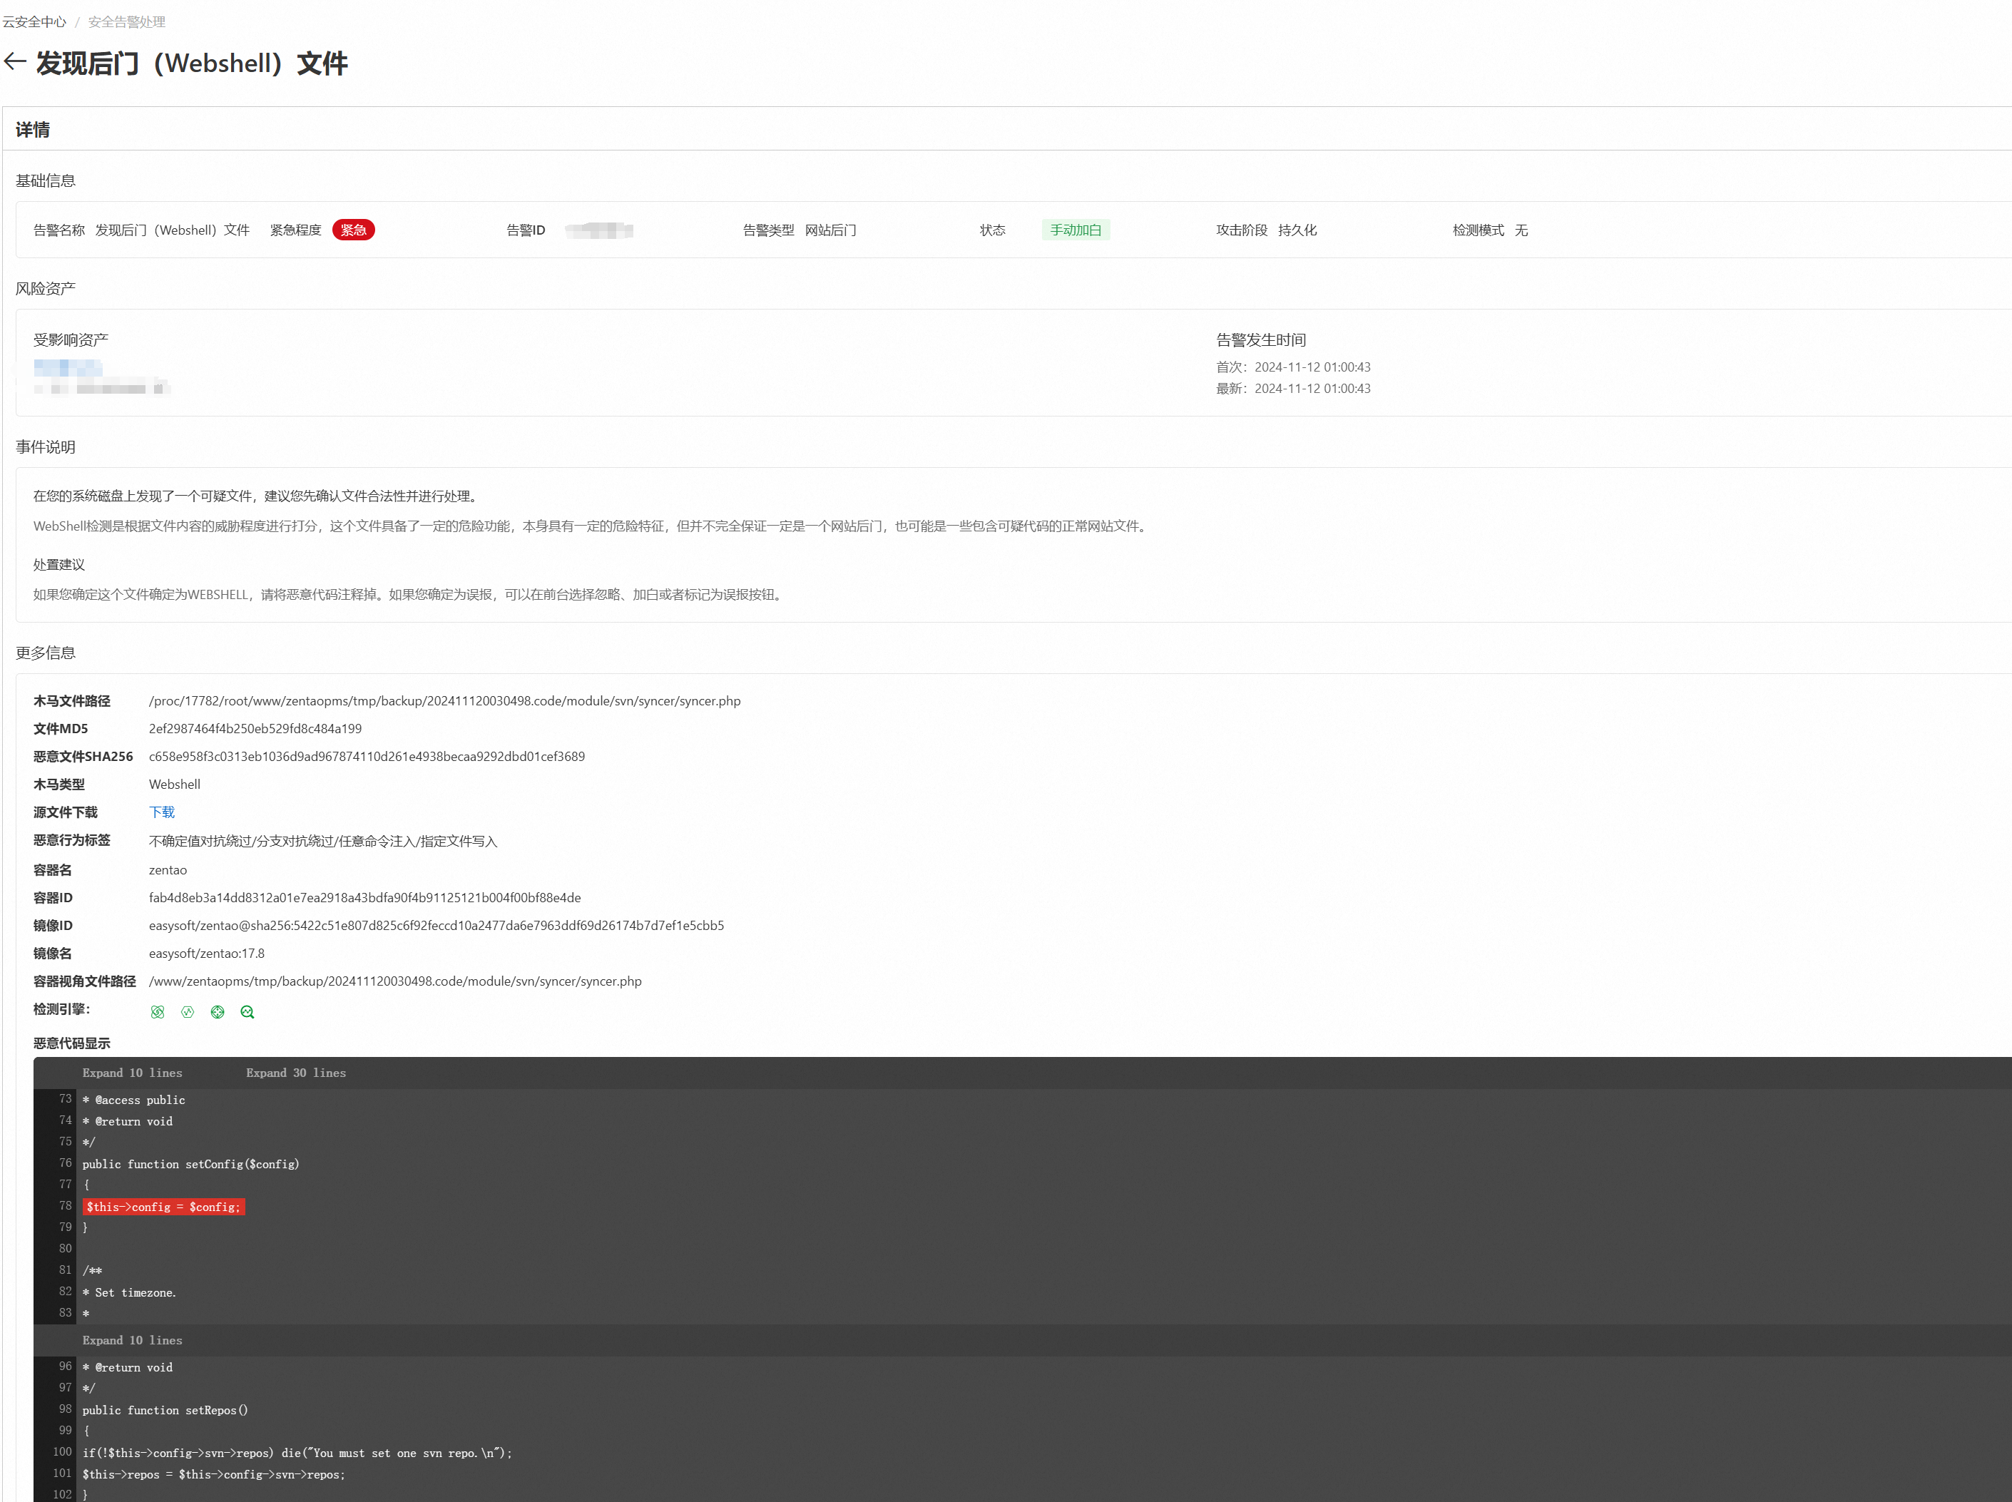Click the 持久化 attack stage value

(x=1297, y=230)
